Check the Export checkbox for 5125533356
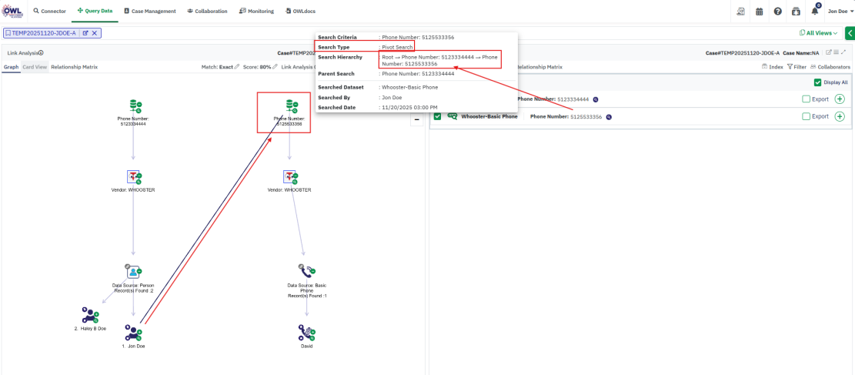 point(806,116)
